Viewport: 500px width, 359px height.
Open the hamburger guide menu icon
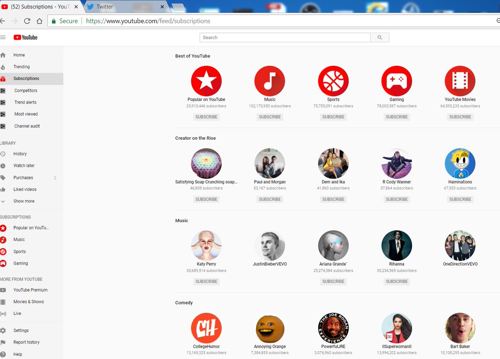3,37
